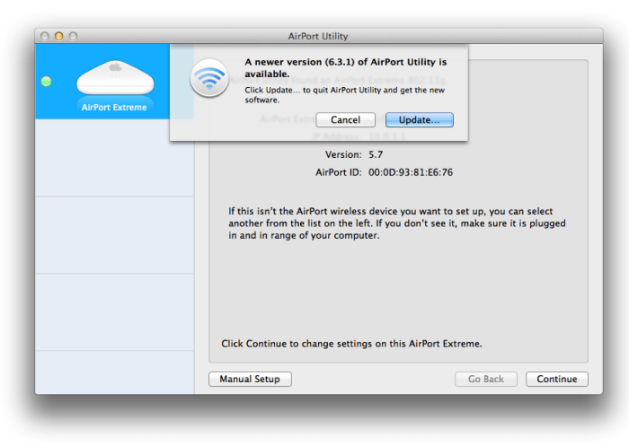Click the 'Click Update... to quit' message
Viewport: 629px width, 446px height.
[x=344, y=95]
